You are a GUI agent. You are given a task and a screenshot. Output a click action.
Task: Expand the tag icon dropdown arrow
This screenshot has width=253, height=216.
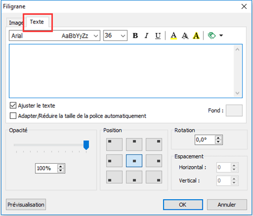pos(221,35)
